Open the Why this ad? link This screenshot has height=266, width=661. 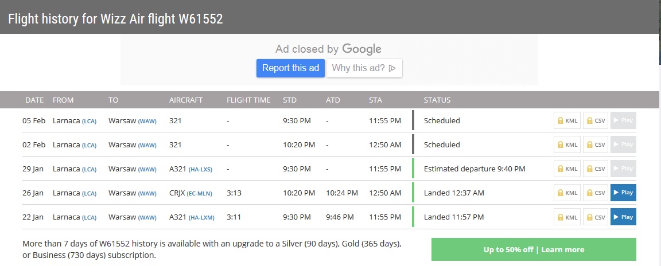[x=364, y=68]
